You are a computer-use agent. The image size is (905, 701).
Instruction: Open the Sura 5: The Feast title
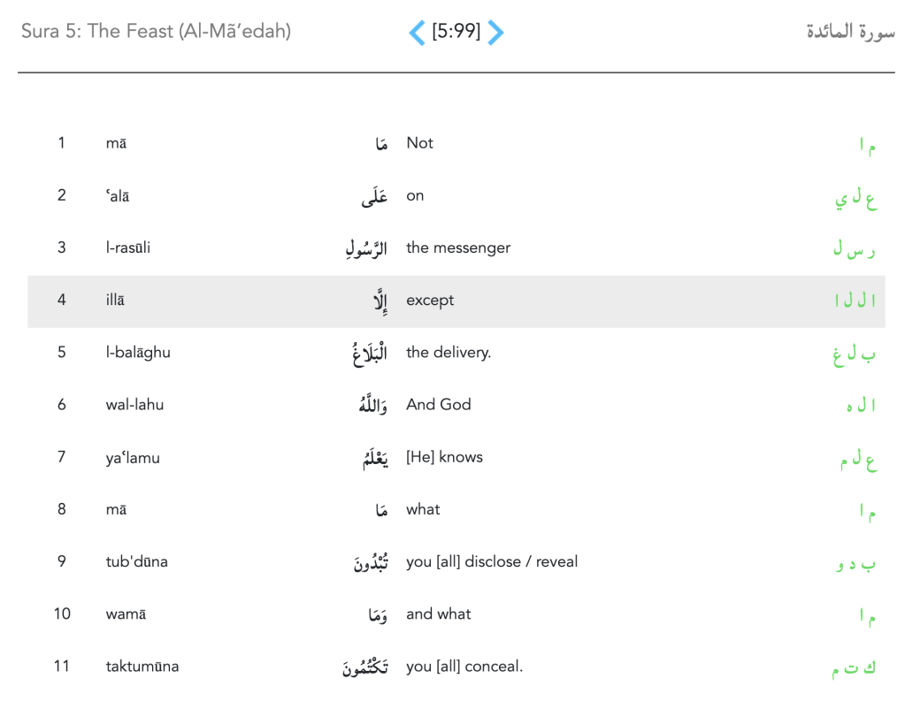(156, 32)
